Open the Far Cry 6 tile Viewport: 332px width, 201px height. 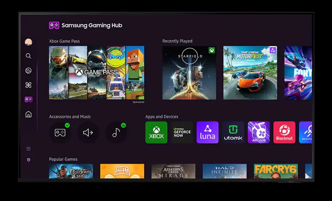coord(276,171)
